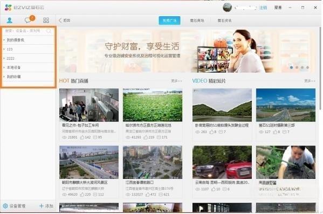The image size is (323, 214).
Task: Switch to the 萤石商城 tab
Action: (x=197, y=20)
